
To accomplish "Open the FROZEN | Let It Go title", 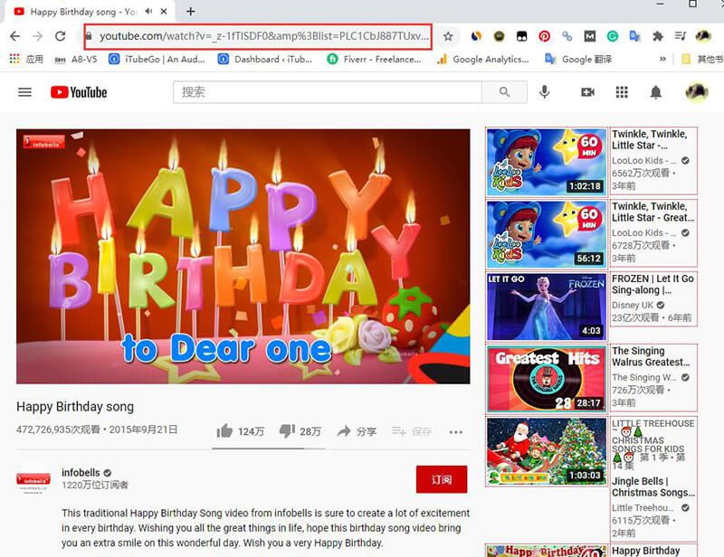I will [653, 284].
